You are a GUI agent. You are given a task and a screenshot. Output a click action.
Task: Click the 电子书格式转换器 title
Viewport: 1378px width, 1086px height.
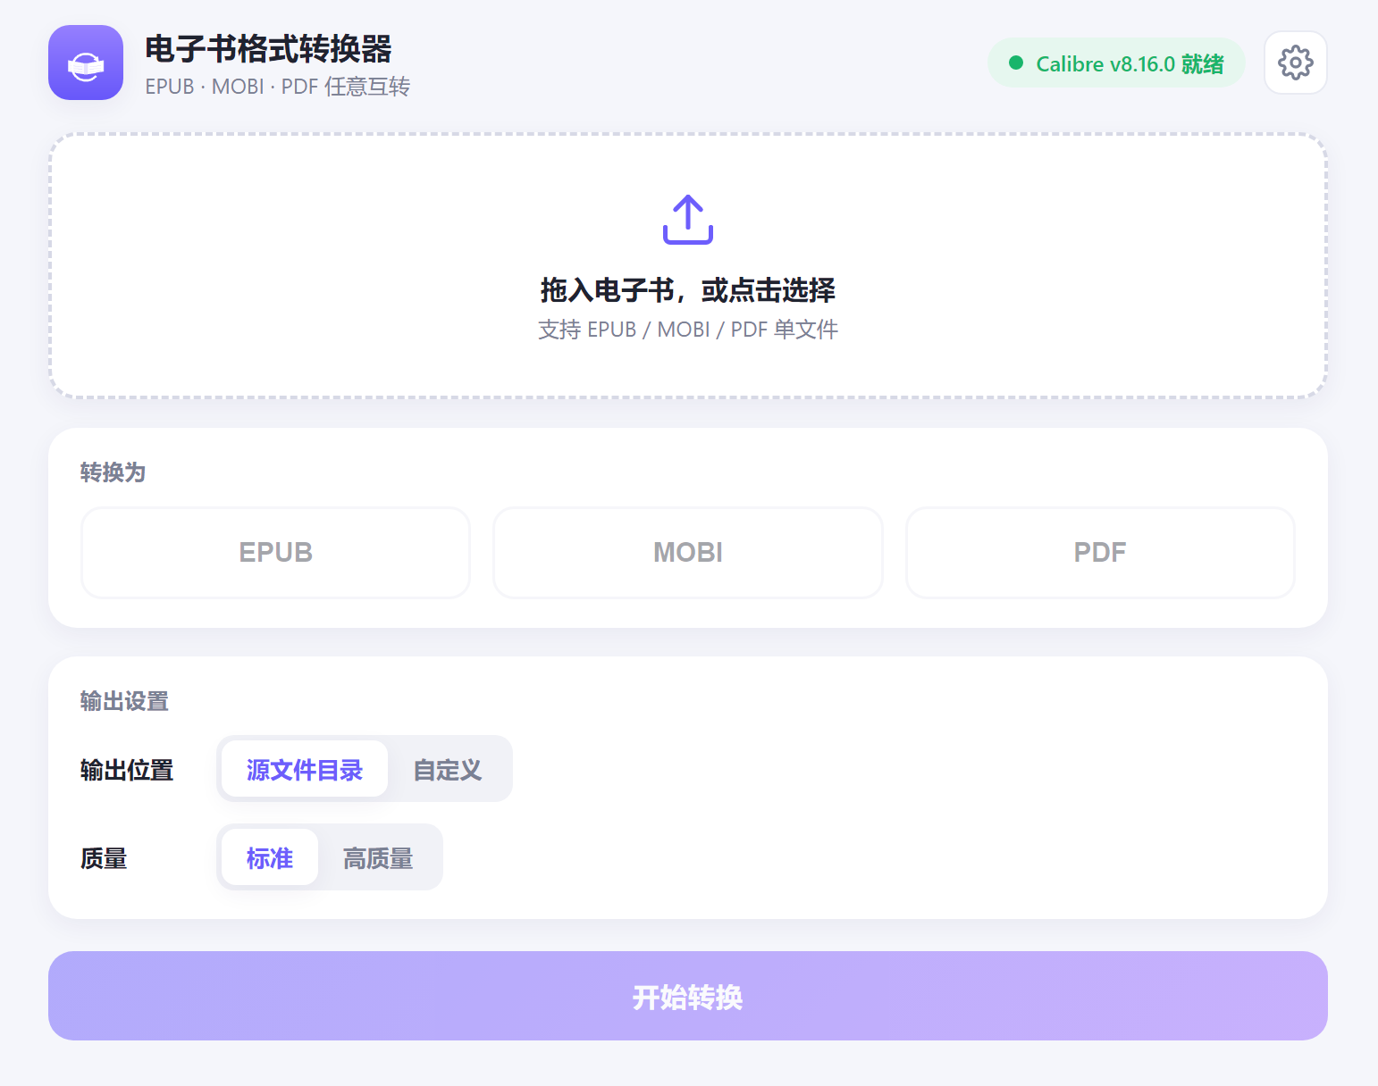point(268,49)
